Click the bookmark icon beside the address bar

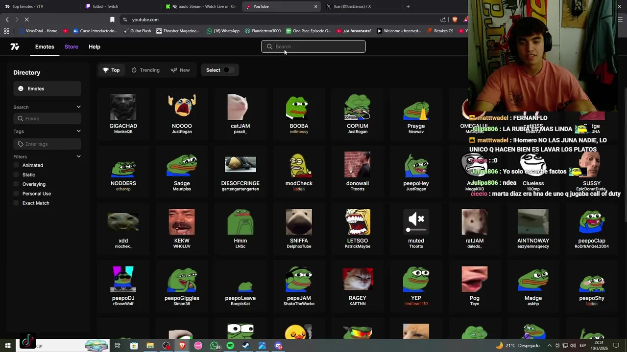tap(112, 20)
